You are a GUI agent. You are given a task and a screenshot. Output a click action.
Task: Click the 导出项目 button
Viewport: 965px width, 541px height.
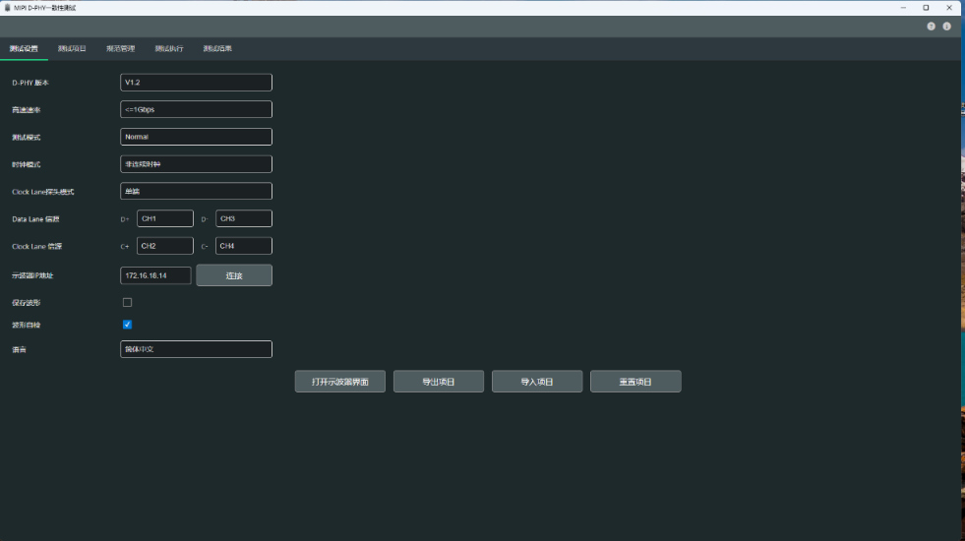438,382
